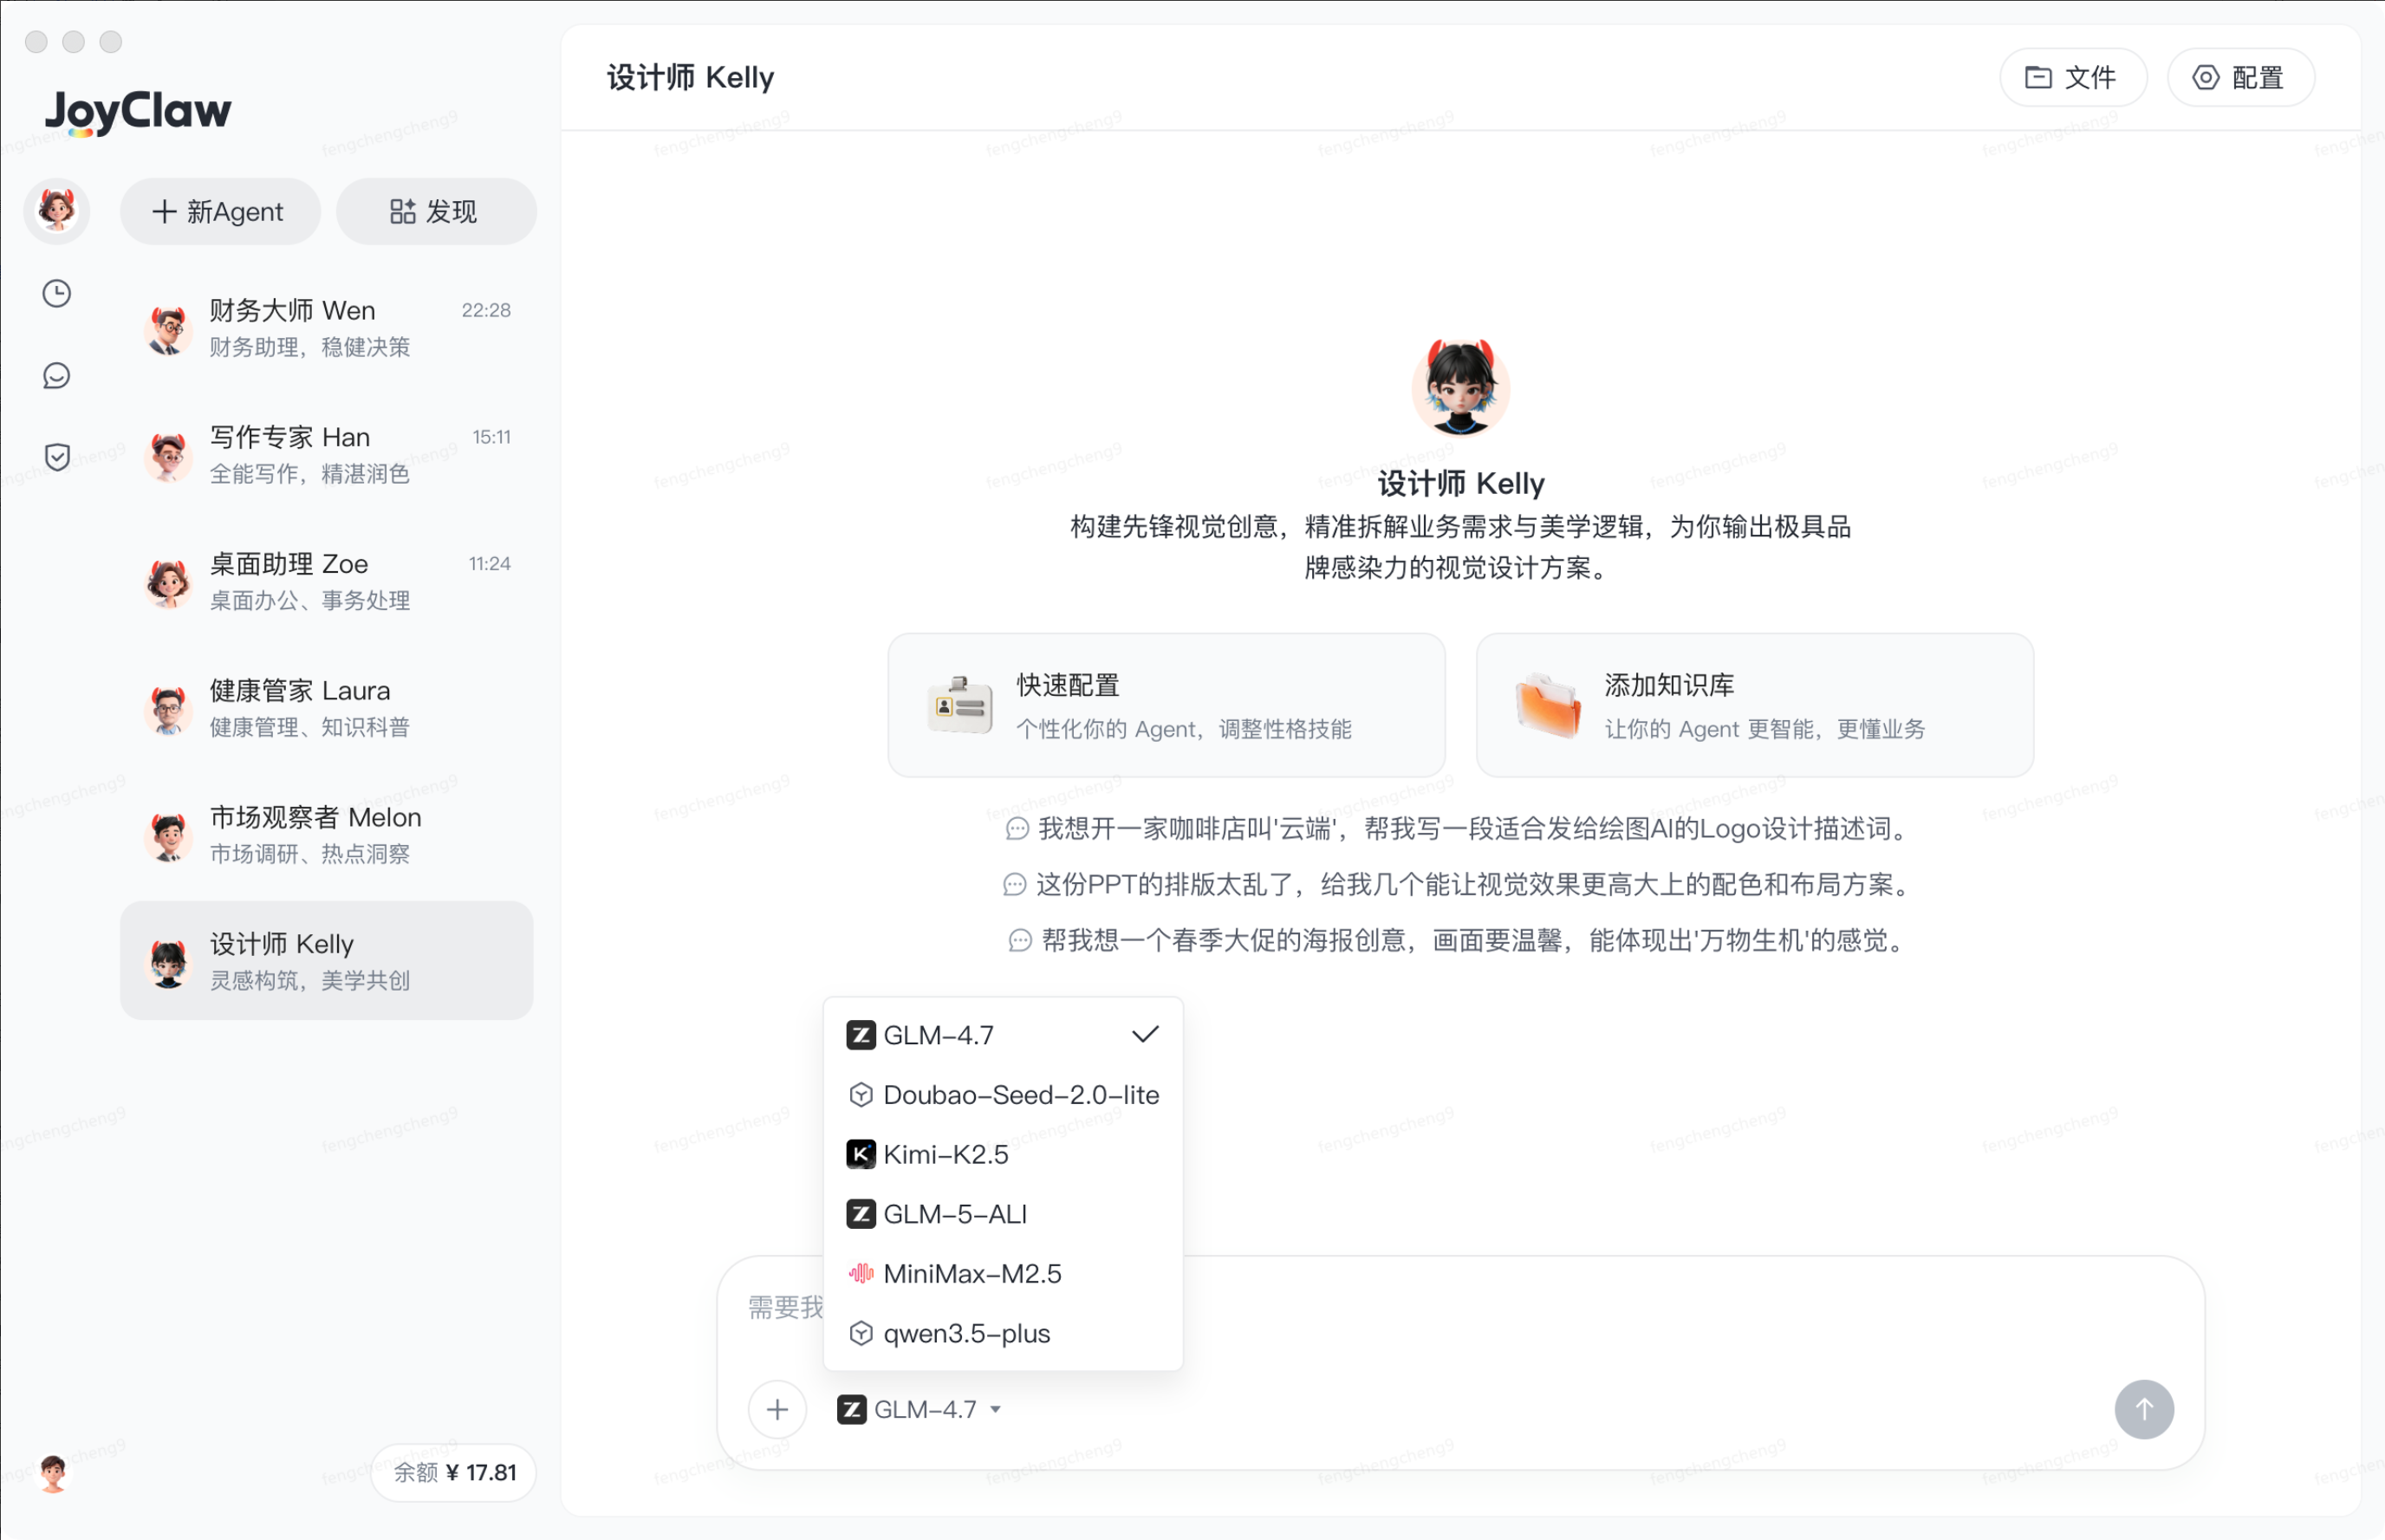This screenshot has width=2385, height=1540.
Task: Open the 配置 settings button
Action: click(2241, 77)
